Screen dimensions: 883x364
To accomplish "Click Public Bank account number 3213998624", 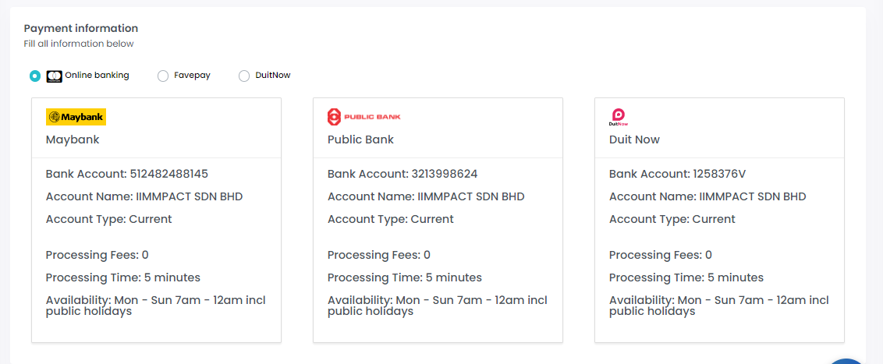I will click(x=445, y=174).
